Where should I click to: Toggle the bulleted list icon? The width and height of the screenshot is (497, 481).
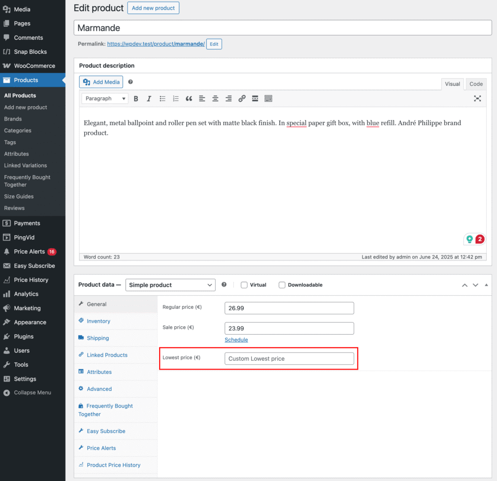click(x=163, y=98)
